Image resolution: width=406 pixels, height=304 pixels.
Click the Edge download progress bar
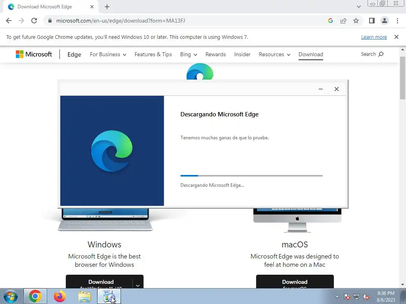point(251,176)
